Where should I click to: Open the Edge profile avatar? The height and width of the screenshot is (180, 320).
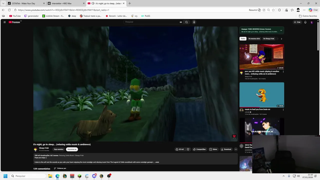point(298,10)
